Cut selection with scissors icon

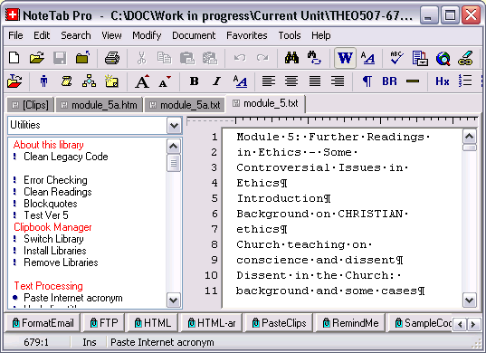(x=141, y=58)
